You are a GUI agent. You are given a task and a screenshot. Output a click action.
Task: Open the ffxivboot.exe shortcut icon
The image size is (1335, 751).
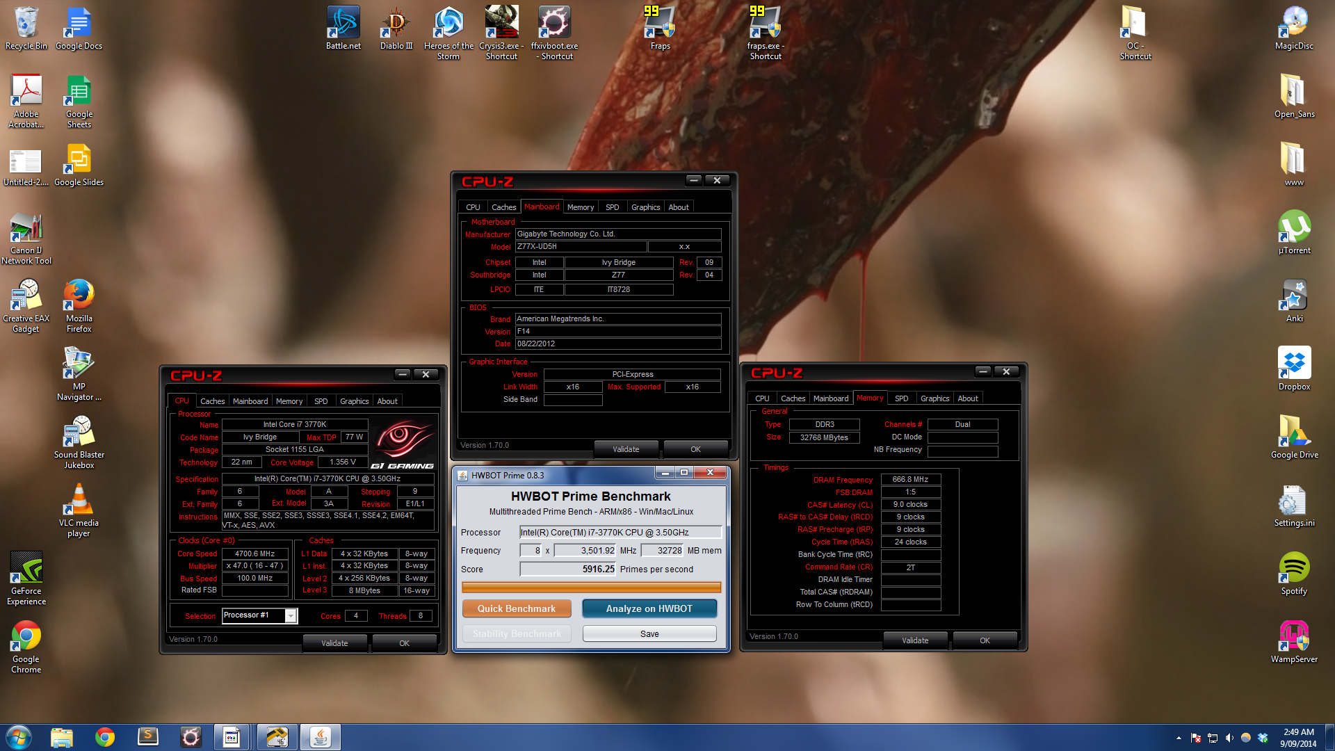point(554,33)
